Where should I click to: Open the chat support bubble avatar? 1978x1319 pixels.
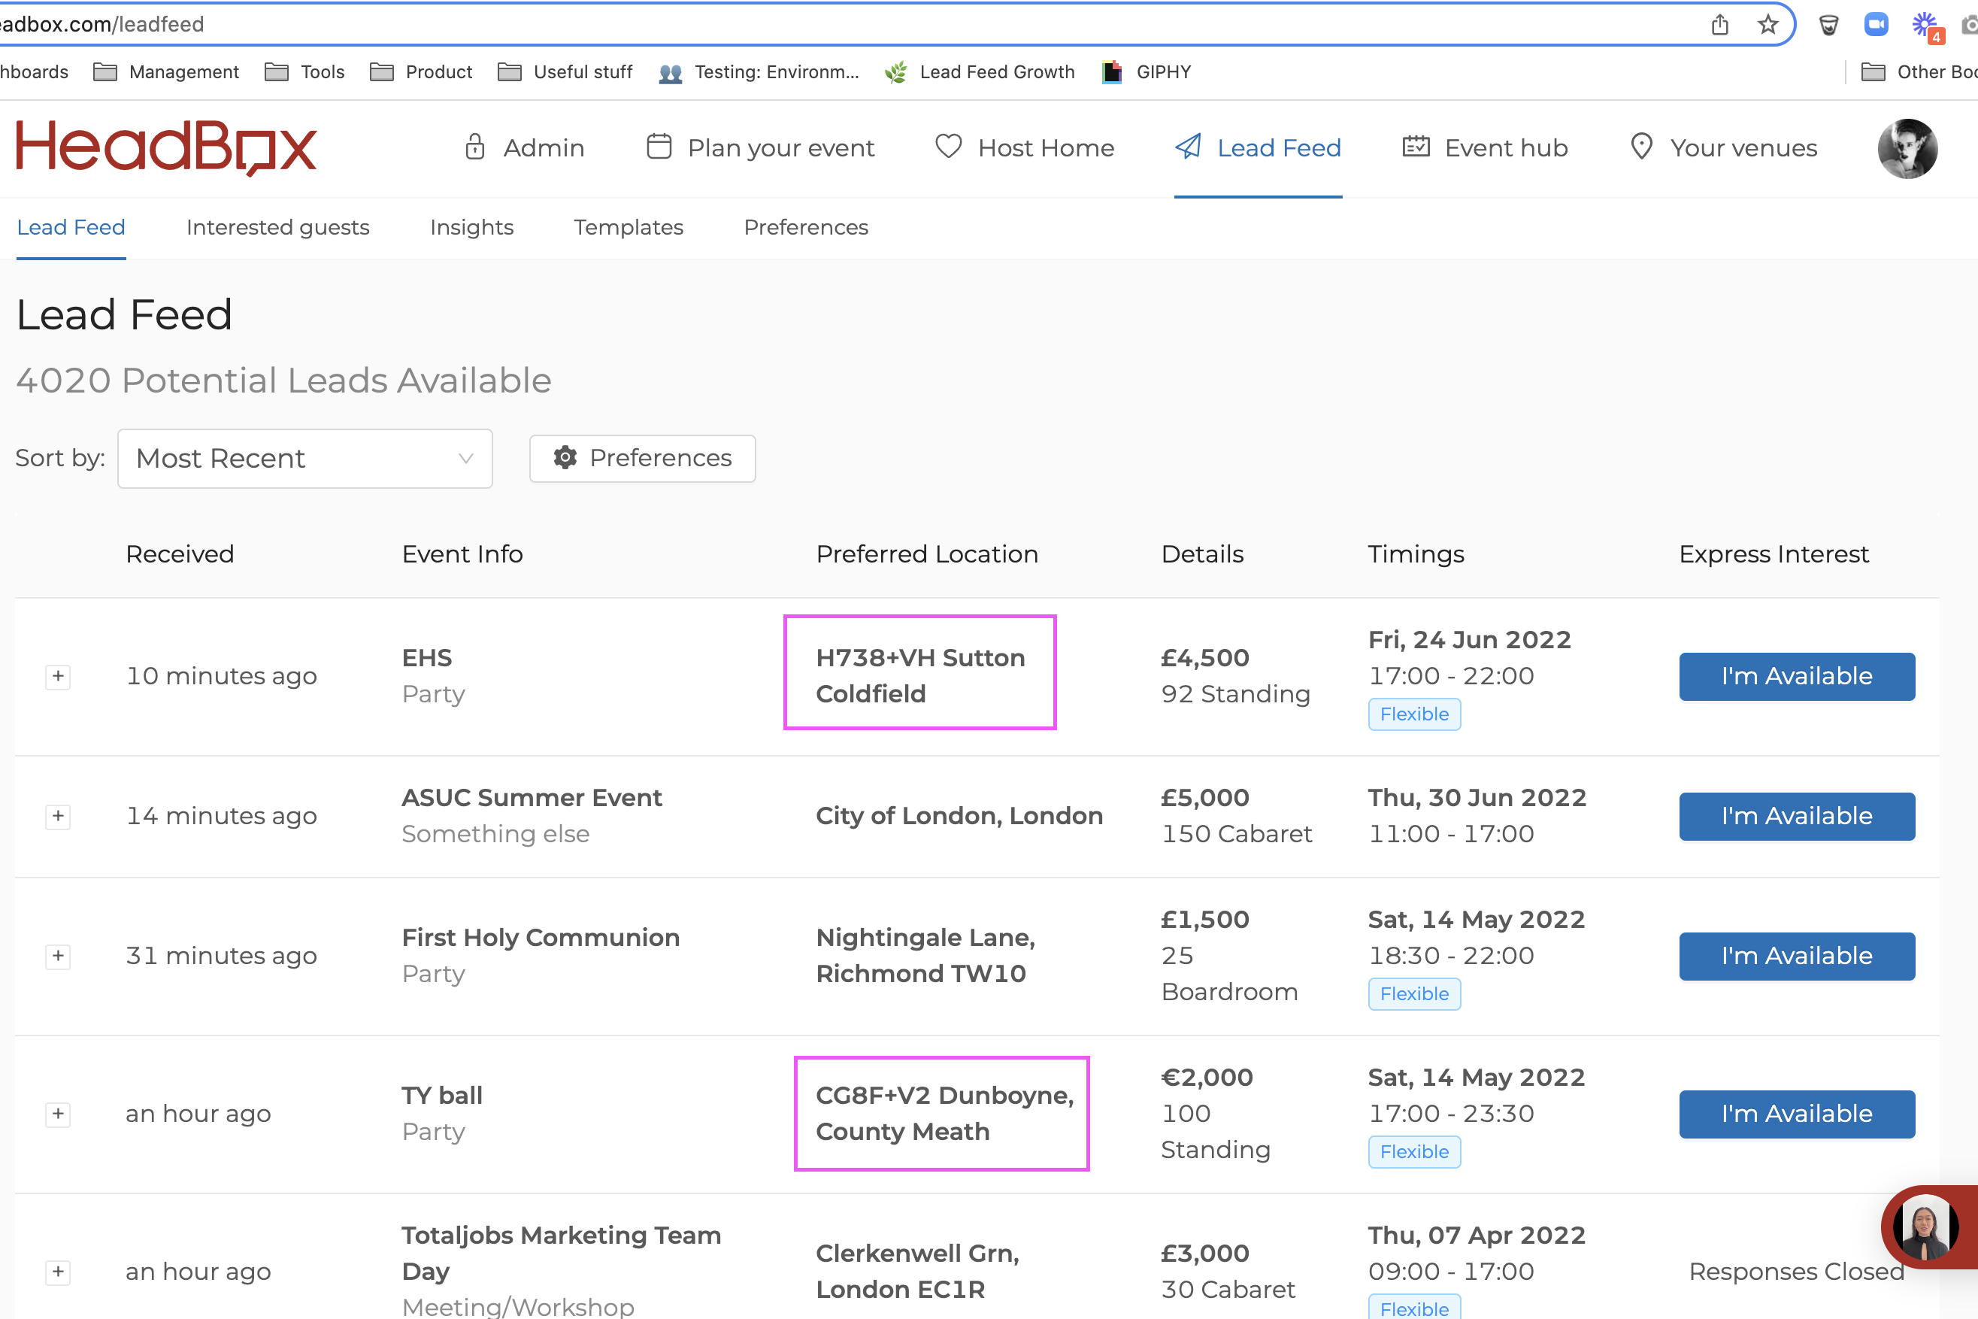click(x=1925, y=1228)
